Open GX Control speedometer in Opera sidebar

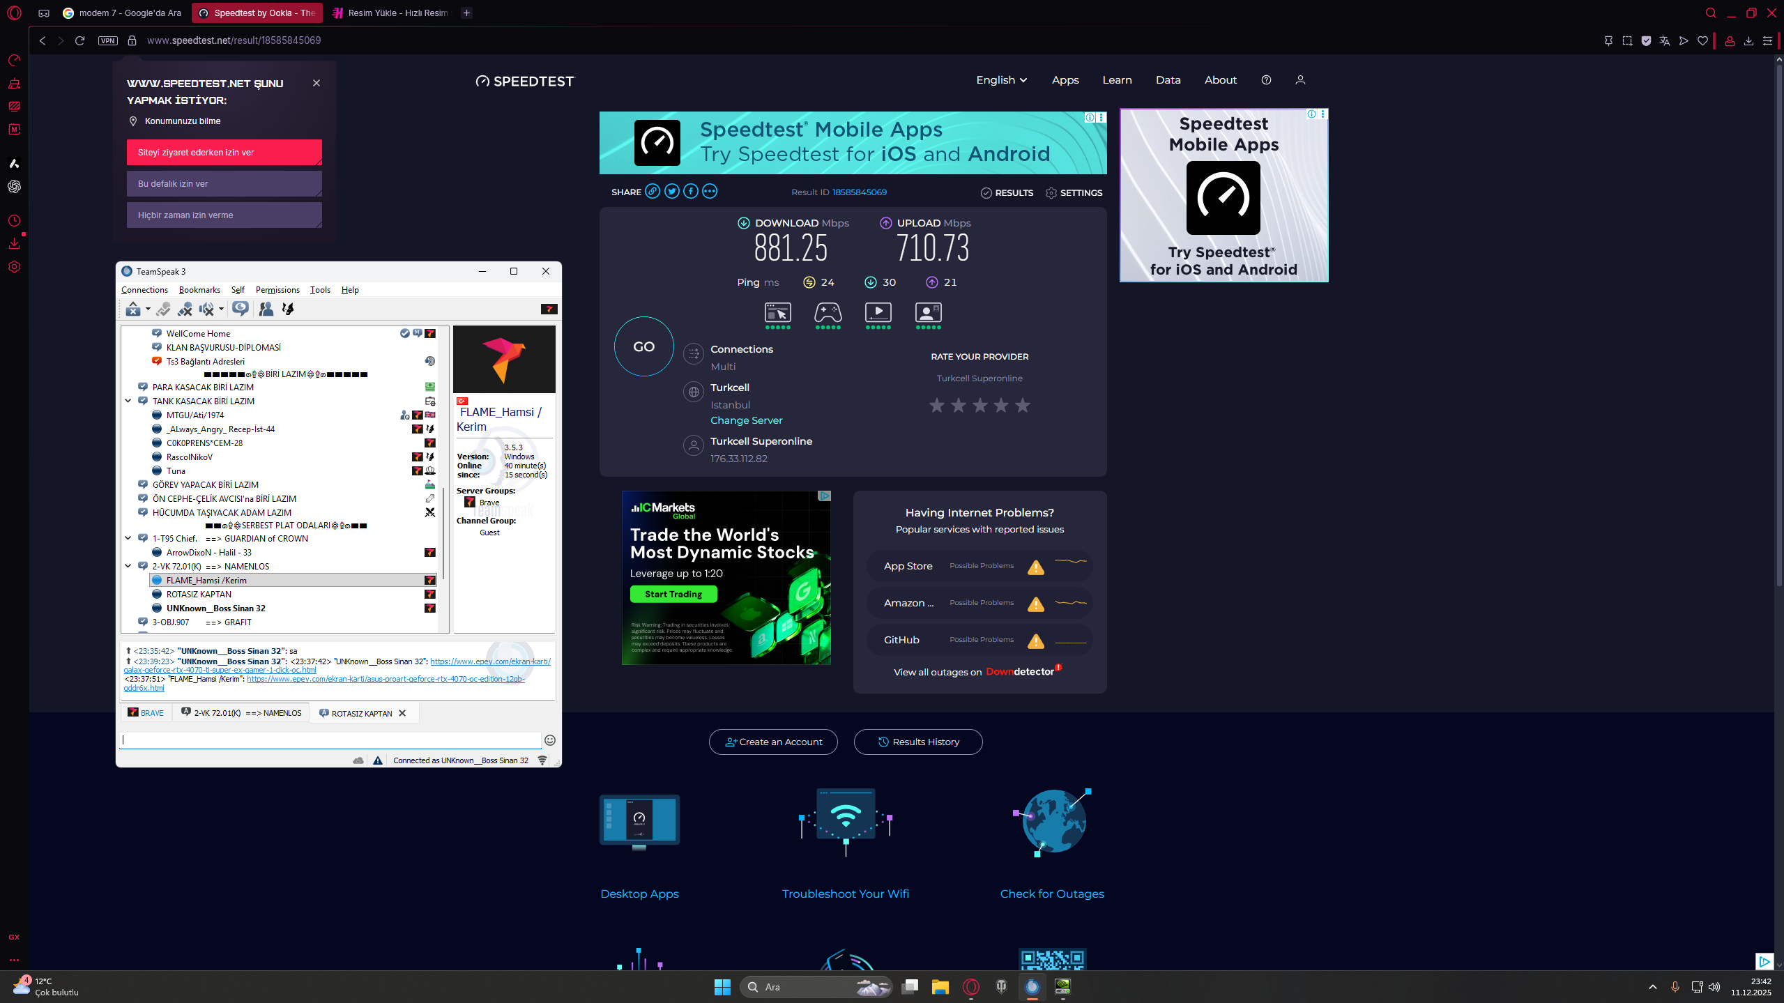click(x=14, y=61)
